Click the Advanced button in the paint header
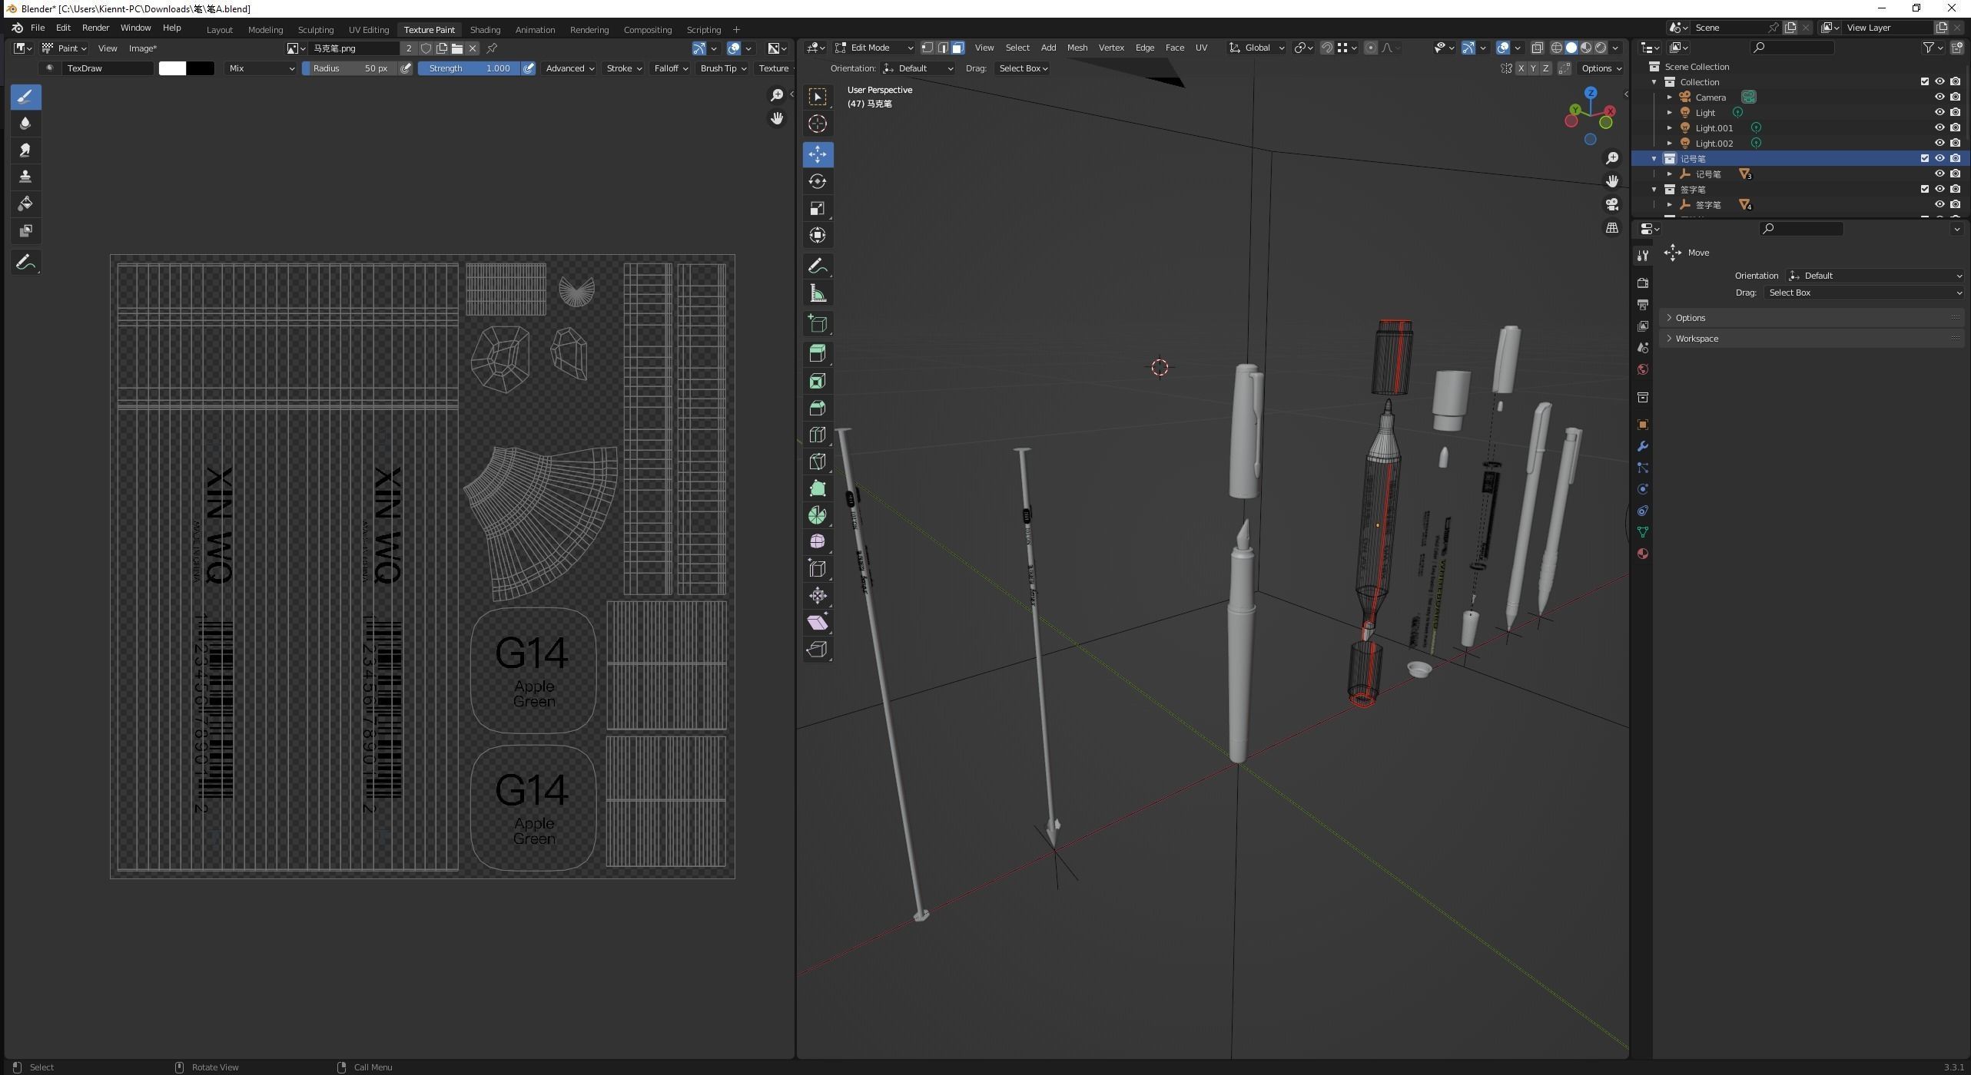This screenshot has width=1971, height=1075. point(568,68)
